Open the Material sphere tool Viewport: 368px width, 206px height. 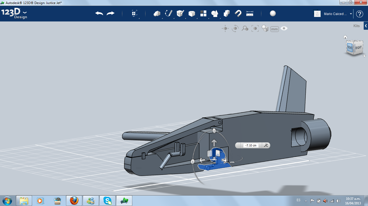pos(273,13)
